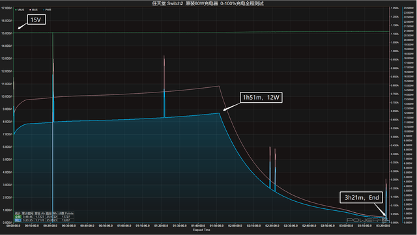Click the Elapsed Time axis label

201,230
